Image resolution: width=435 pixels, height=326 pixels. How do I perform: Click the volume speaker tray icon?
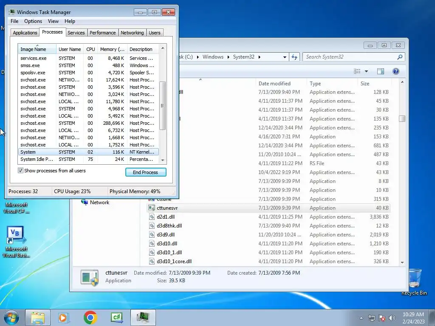[x=392, y=318]
